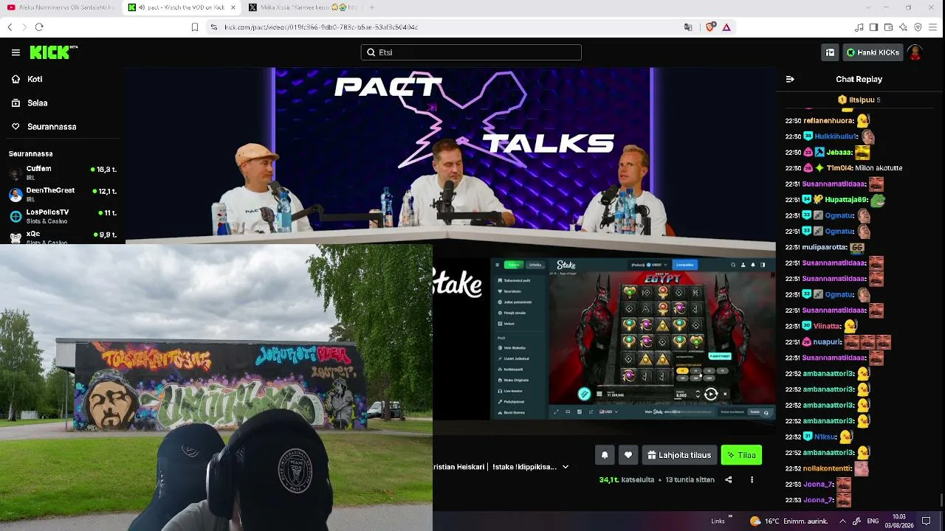Image resolution: width=945 pixels, height=531 pixels.
Task: Close the pact Kick VOD tab
Action: pyautogui.click(x=233, y=7)
